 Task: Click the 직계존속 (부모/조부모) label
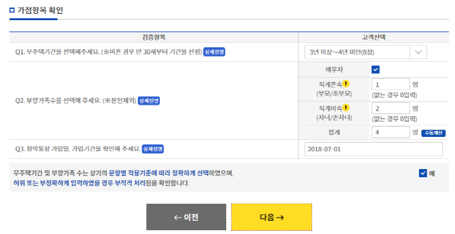(334, 89)
